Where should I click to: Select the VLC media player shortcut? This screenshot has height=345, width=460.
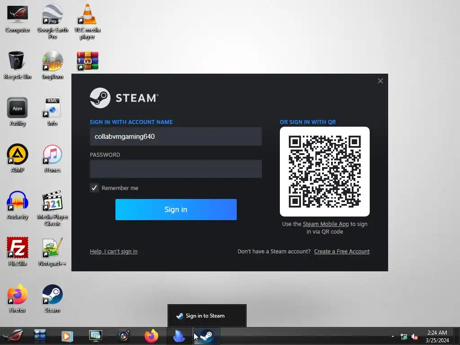pos(87,21)
